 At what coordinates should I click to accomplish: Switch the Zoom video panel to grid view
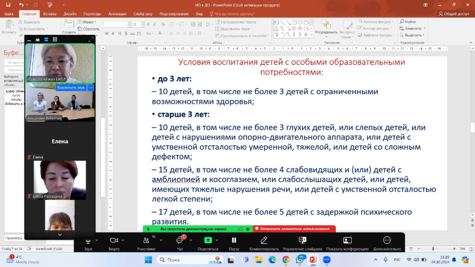pos(55,40)
